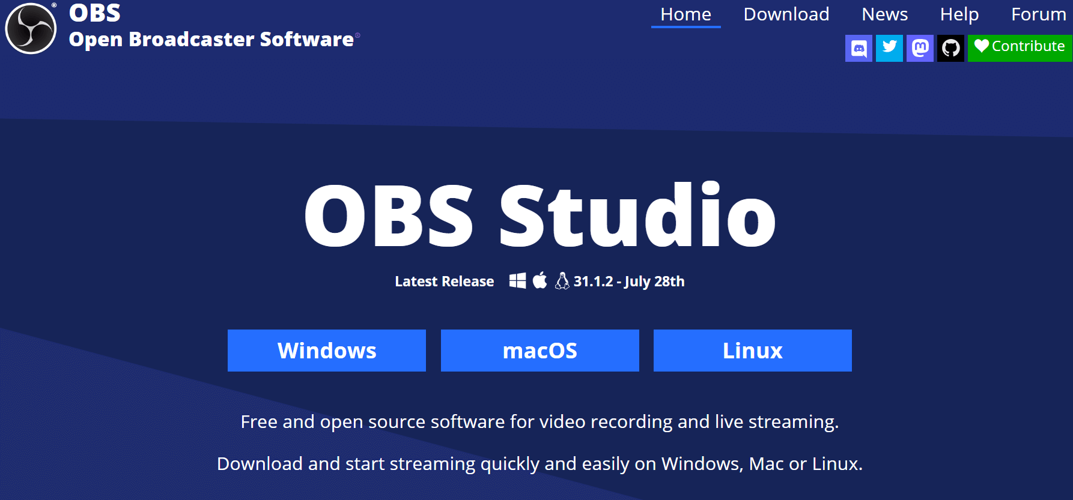Click the green Contribute button
Screen dimensions: 1073x500
click(1020, 48)
